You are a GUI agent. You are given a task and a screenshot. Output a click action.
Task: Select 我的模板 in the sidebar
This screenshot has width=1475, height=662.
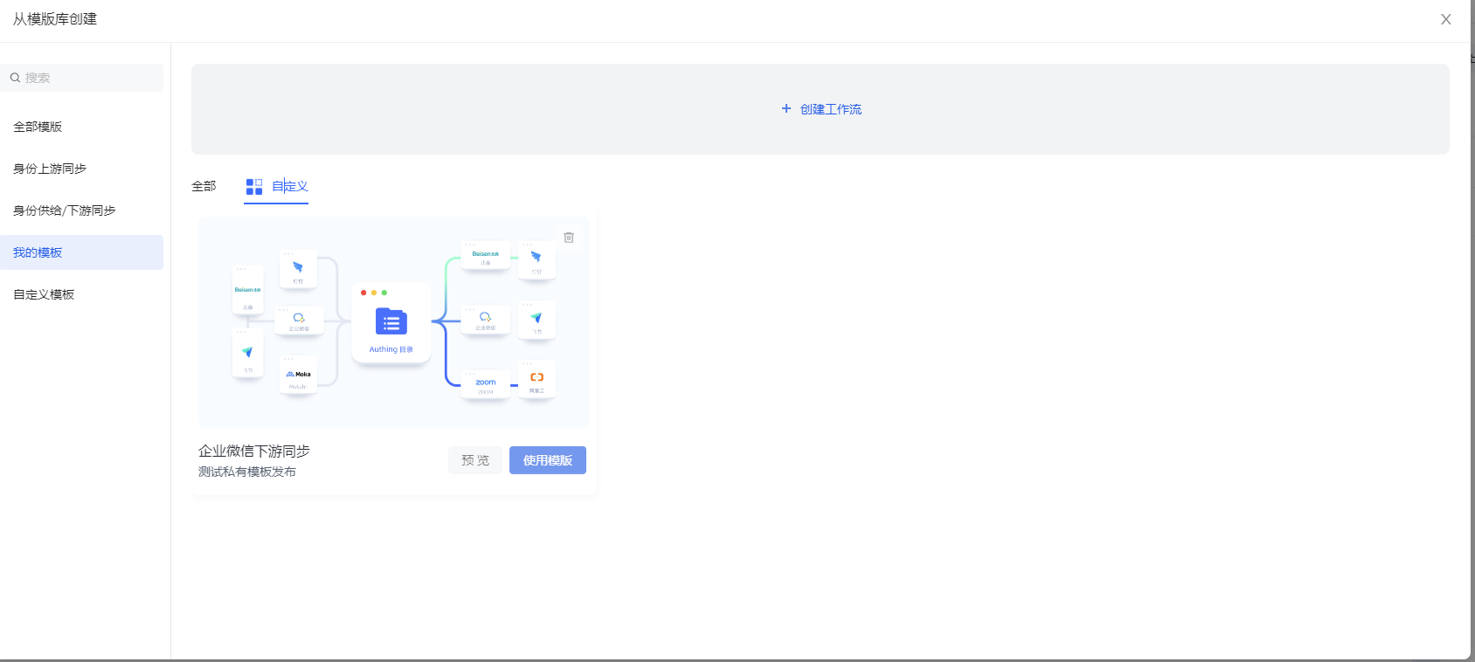[38, 252]
